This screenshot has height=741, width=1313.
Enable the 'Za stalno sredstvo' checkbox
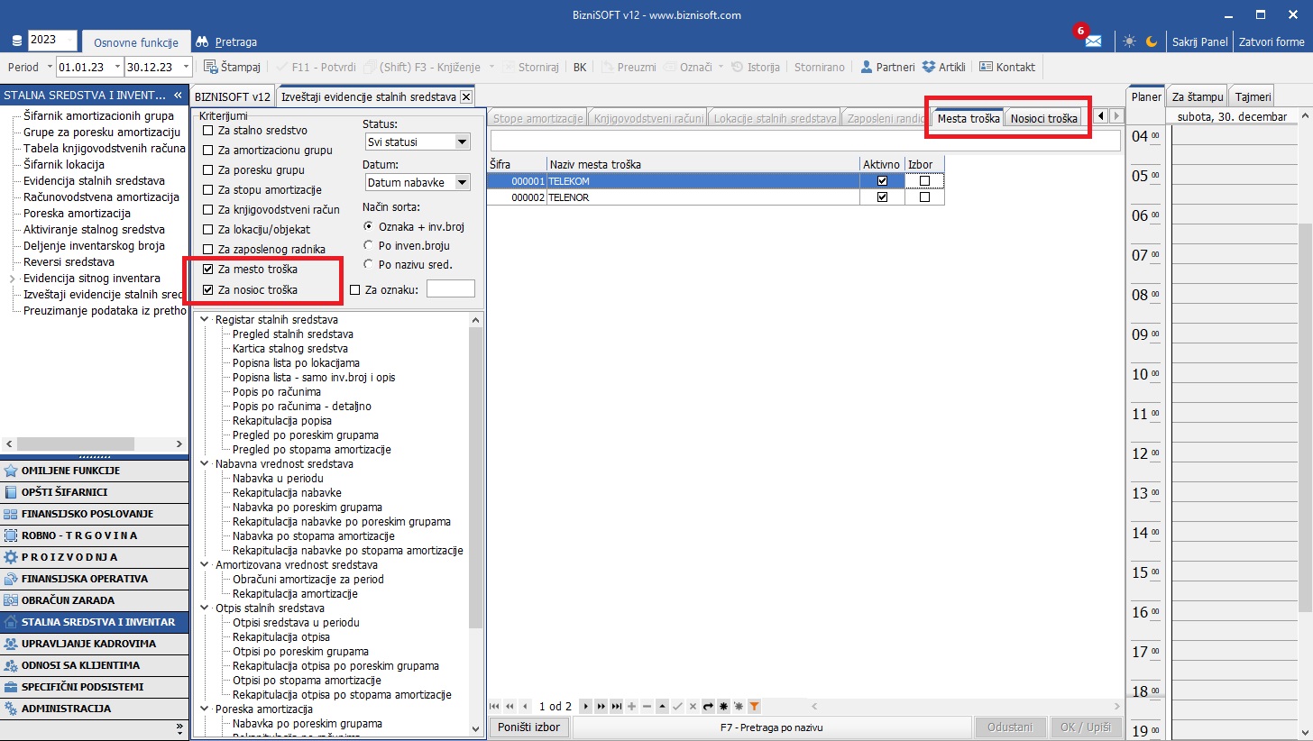click(208, 131)
